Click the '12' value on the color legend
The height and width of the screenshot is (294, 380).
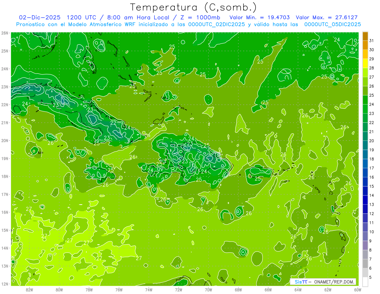[x=372, y=213]
